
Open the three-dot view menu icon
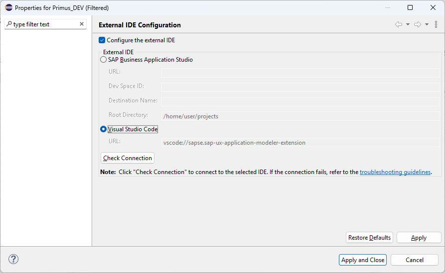coord(436,25)
